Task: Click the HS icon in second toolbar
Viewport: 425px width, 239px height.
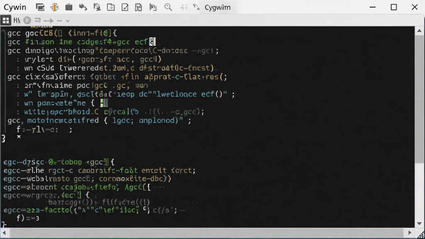Action: 17,20
